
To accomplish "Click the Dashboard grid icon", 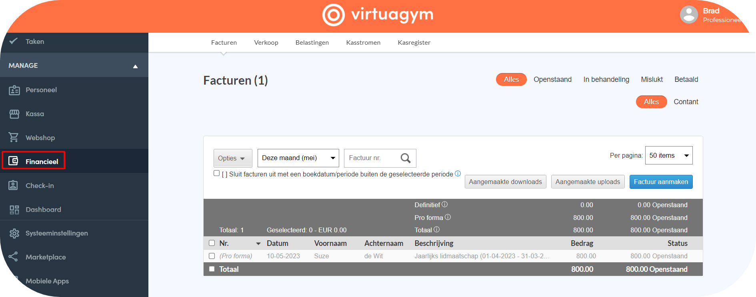I will [x=14, y=210].
